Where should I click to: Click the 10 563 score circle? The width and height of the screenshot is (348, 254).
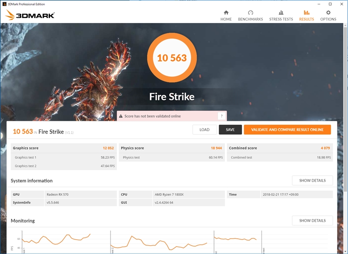172,58
